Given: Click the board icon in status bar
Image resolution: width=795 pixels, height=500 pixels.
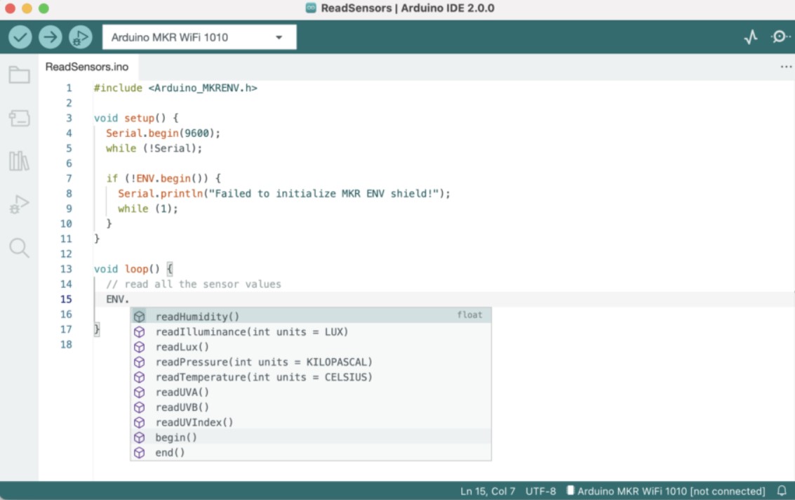Looking at the screenshot, I should [570, 490].
